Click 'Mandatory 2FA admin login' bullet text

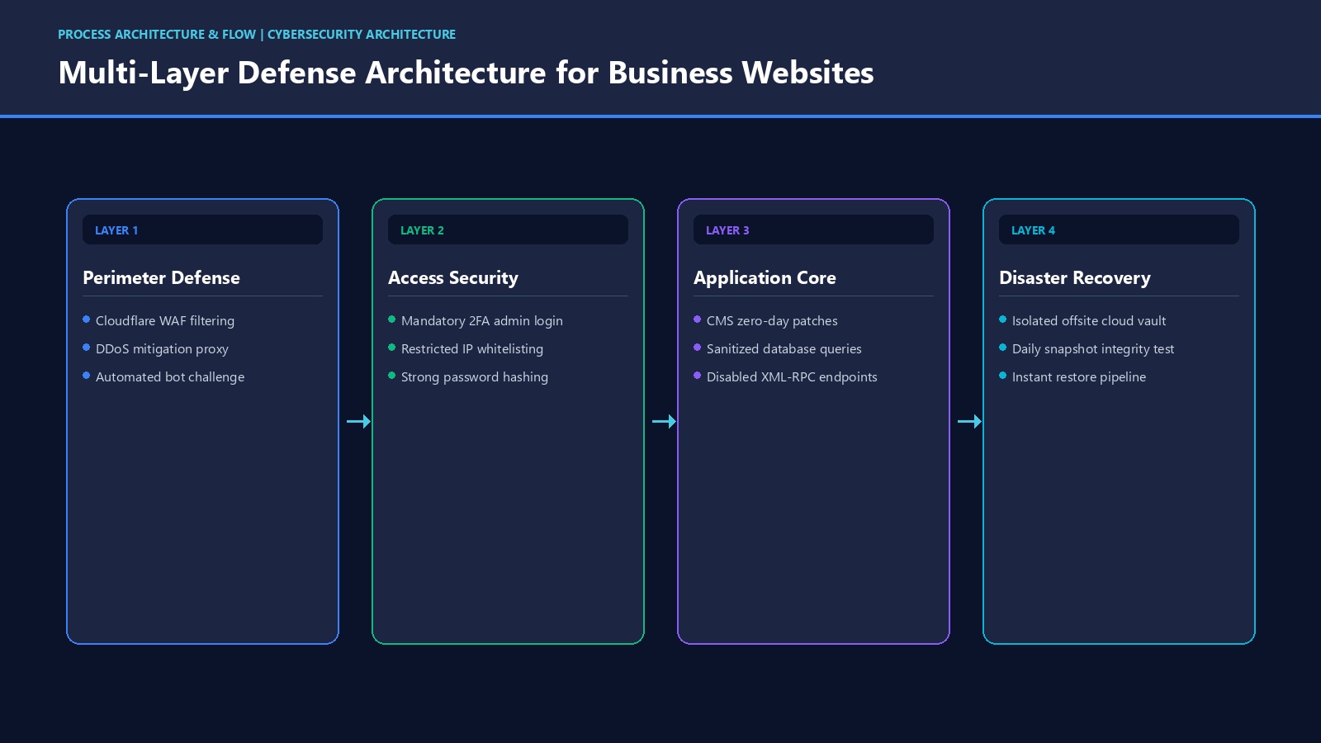pyautogui.click(x=482, y=320)
